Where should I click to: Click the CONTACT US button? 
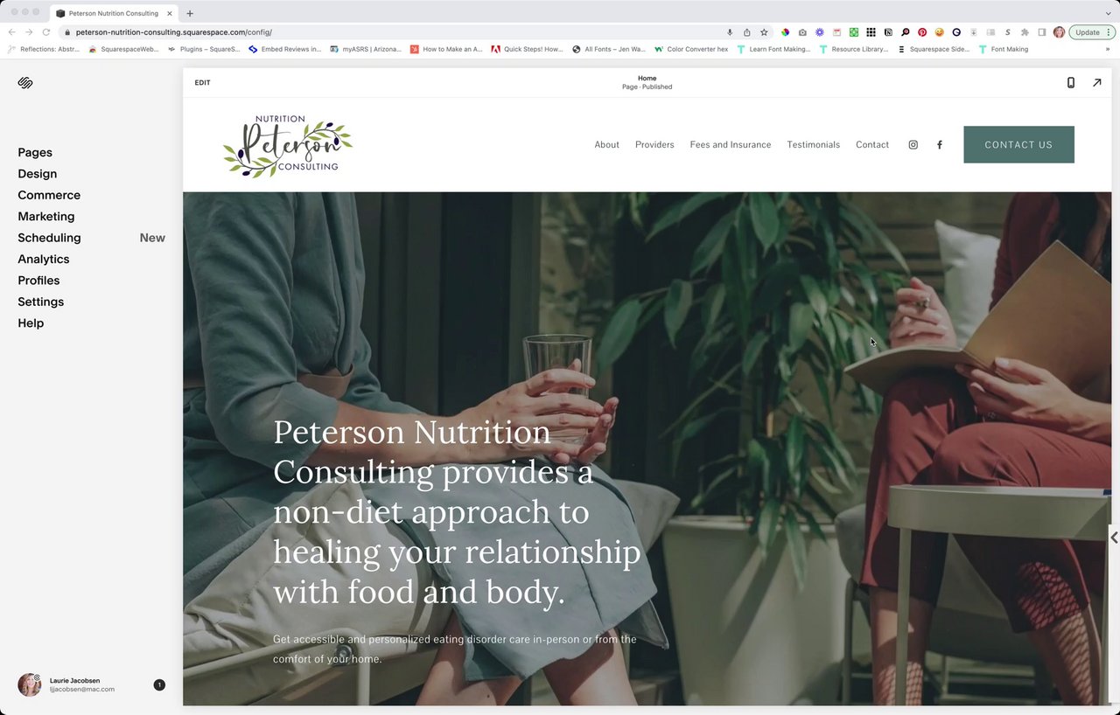pos(1018,144)
